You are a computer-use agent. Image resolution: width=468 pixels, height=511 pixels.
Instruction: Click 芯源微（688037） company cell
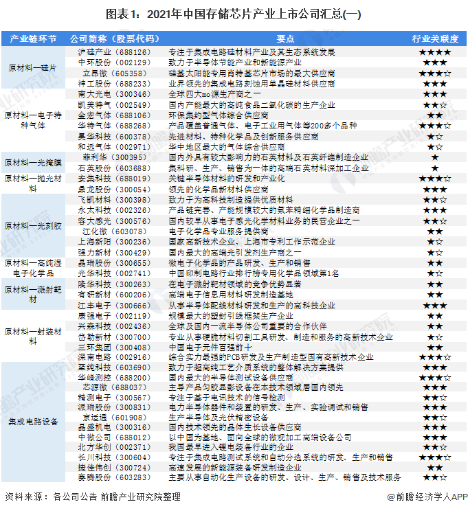point(115,387)
